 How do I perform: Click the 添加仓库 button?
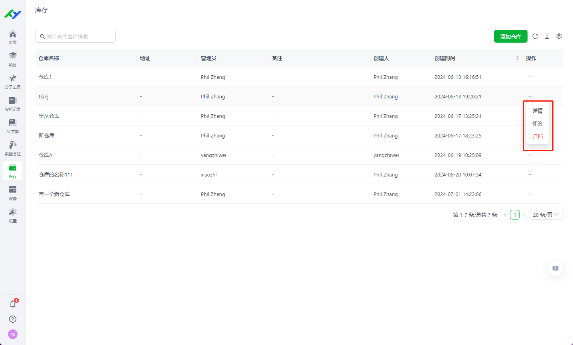[510, 36]
